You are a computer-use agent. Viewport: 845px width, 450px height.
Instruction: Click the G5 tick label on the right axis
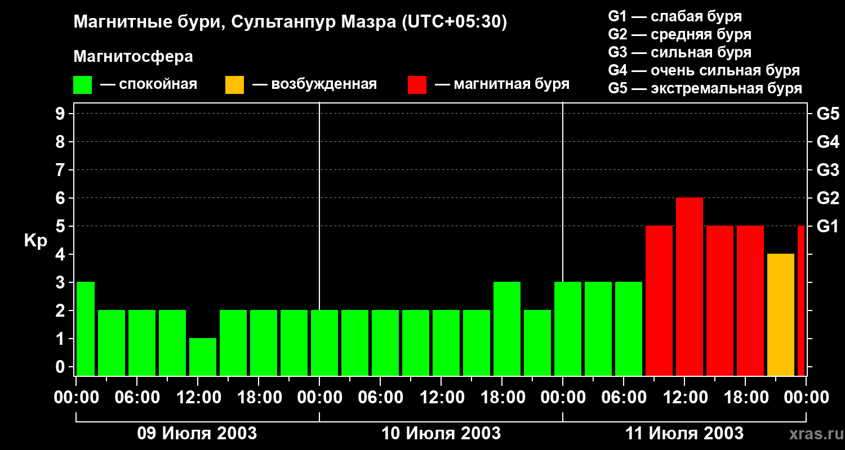pyautogui.click(x=828, y=114)
